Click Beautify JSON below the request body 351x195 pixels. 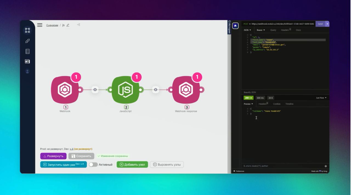(249, 92)
